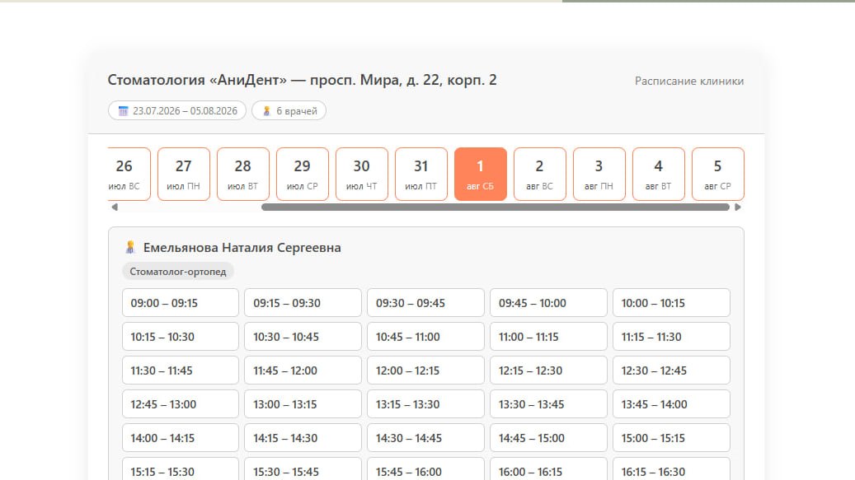Click the 16:00 – 16:15 time slot

[548, 469]
